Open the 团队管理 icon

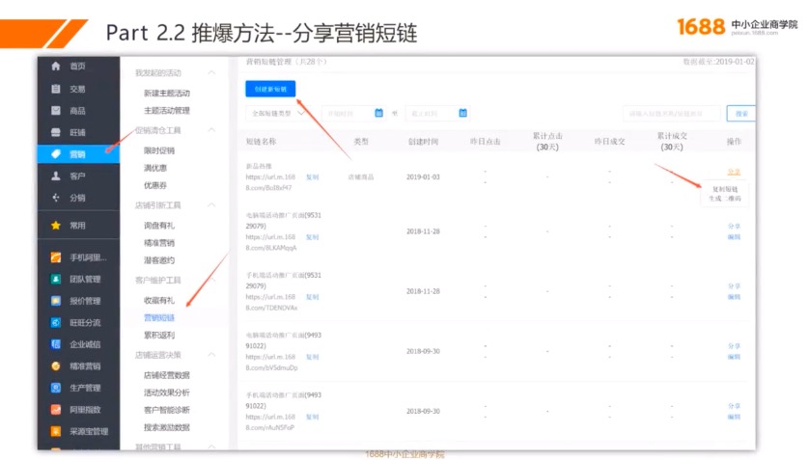[56, 279]
